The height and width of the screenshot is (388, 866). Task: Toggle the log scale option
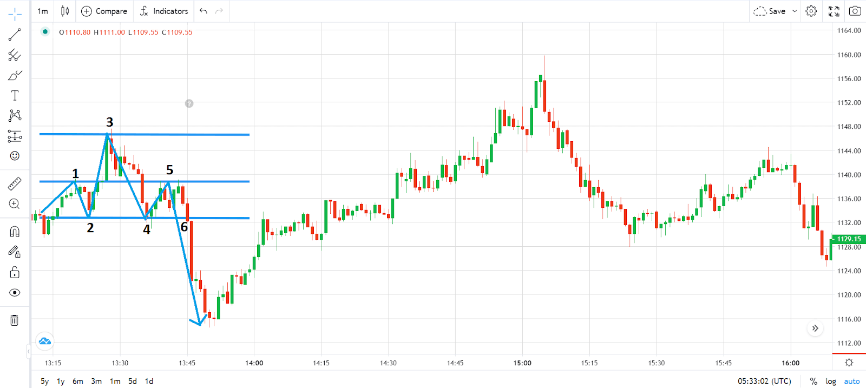830,381
